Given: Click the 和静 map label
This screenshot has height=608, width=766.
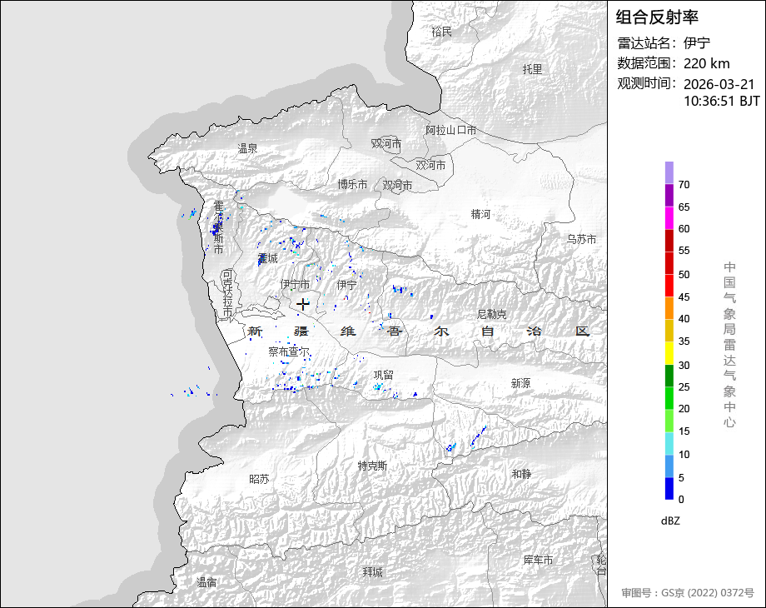Looking at the screenshot, I should point(521,474).
